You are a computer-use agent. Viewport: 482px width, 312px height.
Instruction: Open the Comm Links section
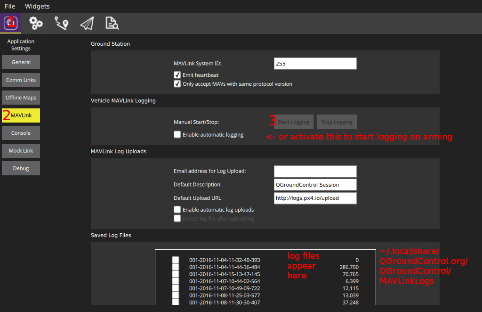(x=21, y=80)
